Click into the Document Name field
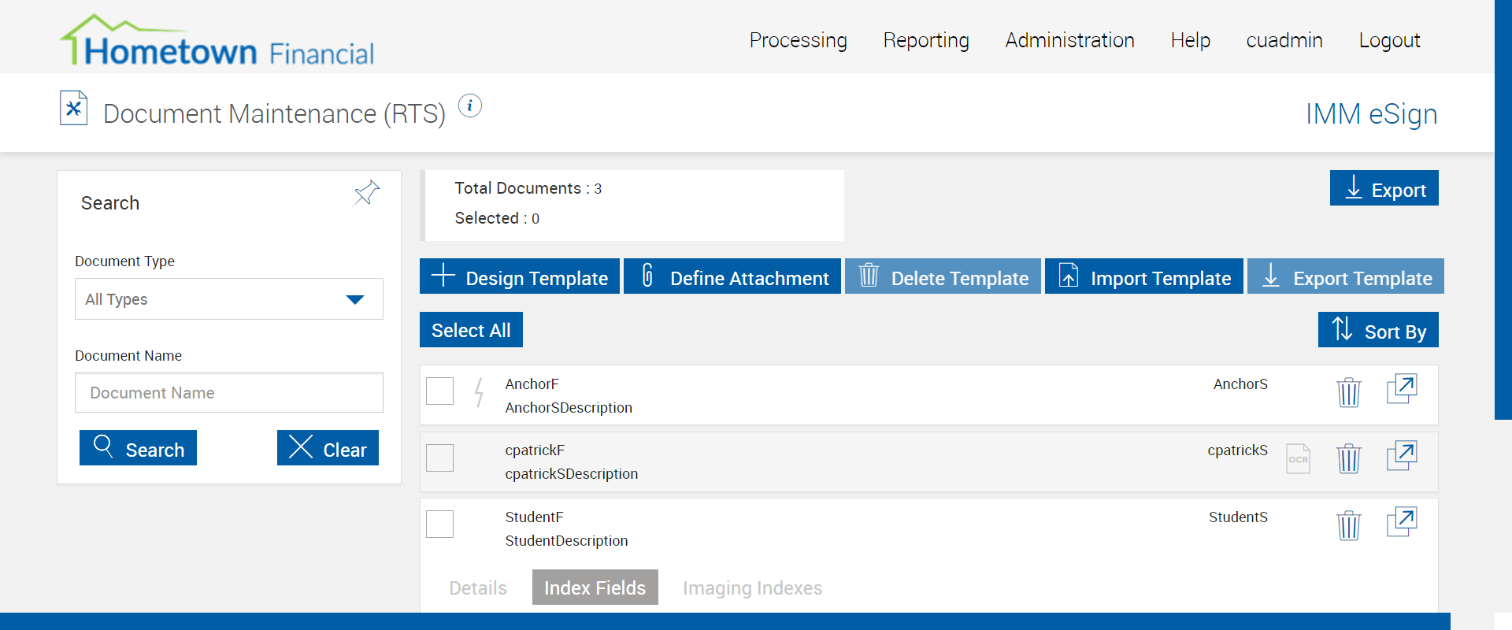The height and width of the screenshot is (630, 1512). click(228, 393)
